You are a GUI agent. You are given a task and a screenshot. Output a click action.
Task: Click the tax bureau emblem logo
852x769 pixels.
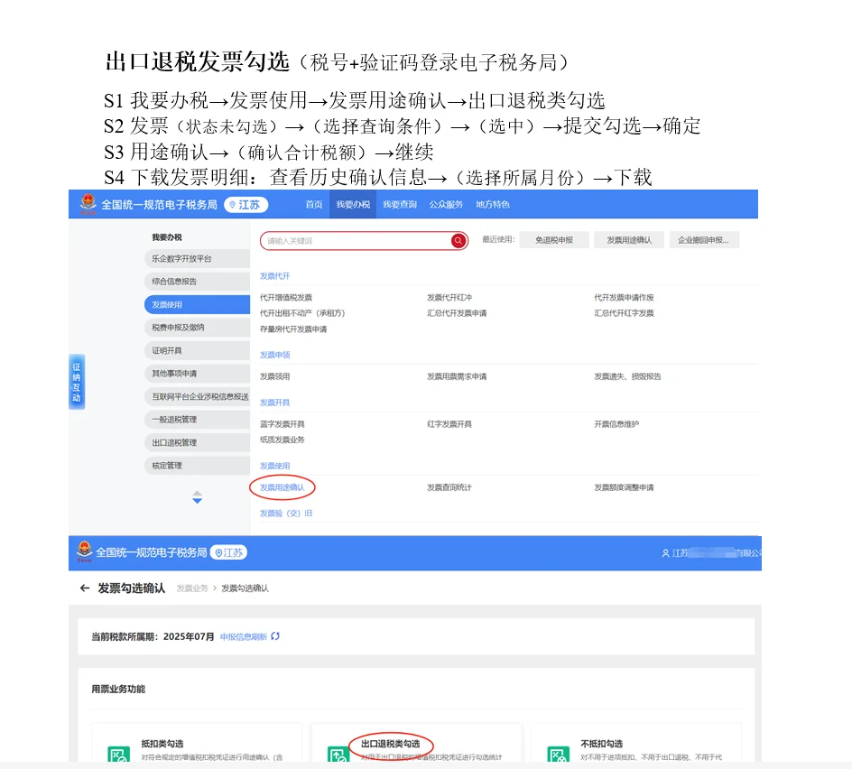[88, 204]
